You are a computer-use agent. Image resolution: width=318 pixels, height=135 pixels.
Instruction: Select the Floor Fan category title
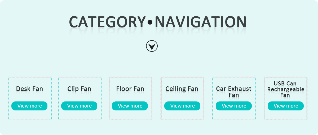point(130,89)
